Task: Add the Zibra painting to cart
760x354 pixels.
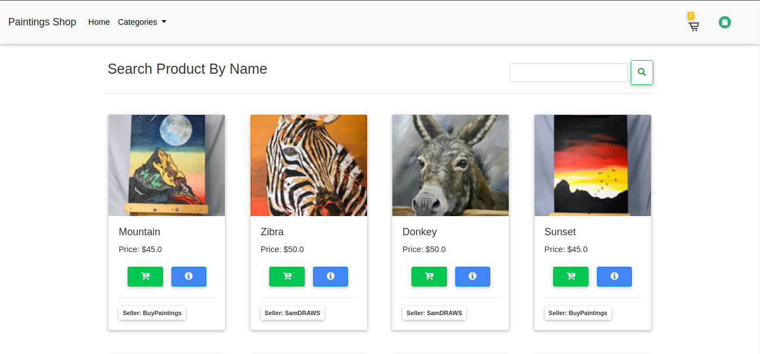Action: coord(287,276)
